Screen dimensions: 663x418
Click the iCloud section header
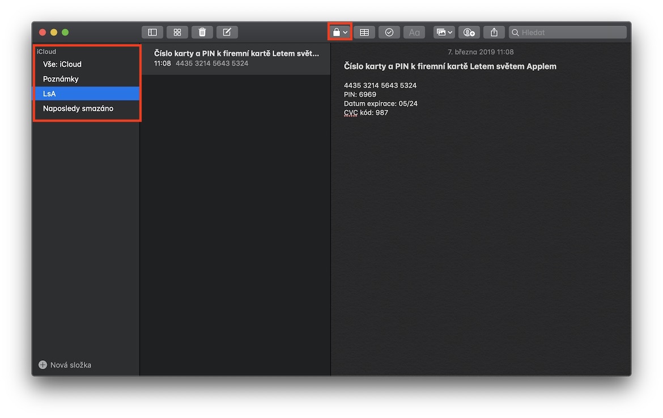click(x=46, y=52)
